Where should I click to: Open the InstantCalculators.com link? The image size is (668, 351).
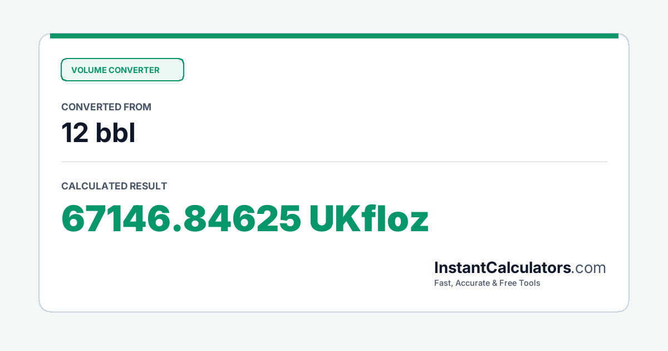pos(520,268)
